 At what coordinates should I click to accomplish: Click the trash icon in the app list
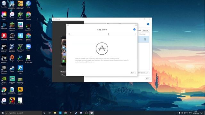(x=145, y=39)
